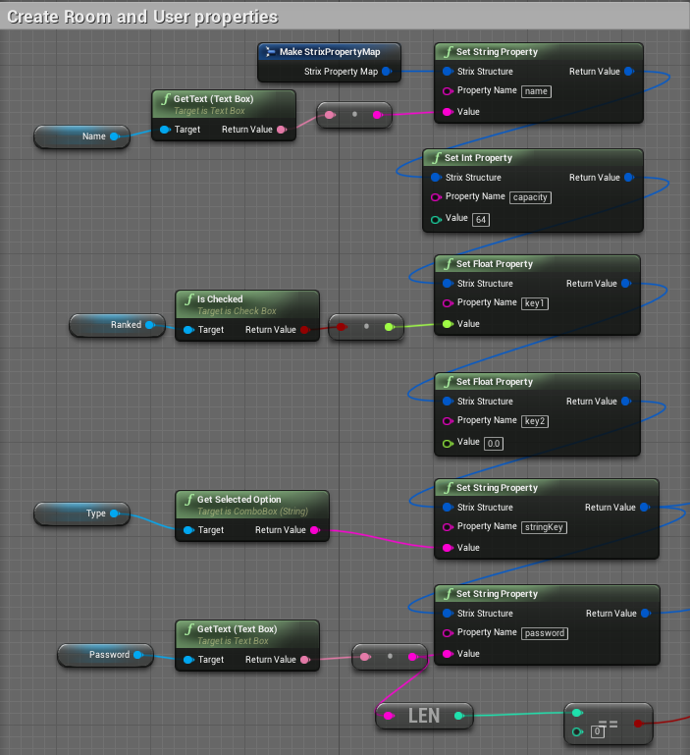Click the Password variable node
This screenshot has width=690, height=755.
point(105,655)
